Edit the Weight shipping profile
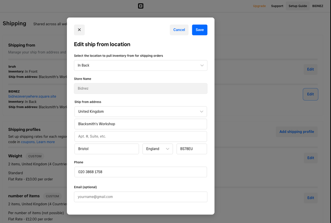Viewport: 331px width, 223px height. [310, 158]
